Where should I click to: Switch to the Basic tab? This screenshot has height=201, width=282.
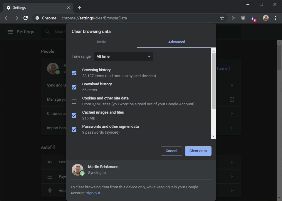pyautogui.click(x=101, y=42)
